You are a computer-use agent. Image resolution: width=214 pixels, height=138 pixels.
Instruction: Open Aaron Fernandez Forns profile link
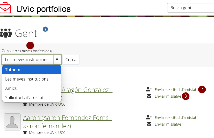pyautogui.click(x=68, y=122)
